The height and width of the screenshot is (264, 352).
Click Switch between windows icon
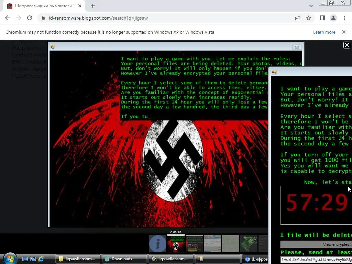point(33,259)
